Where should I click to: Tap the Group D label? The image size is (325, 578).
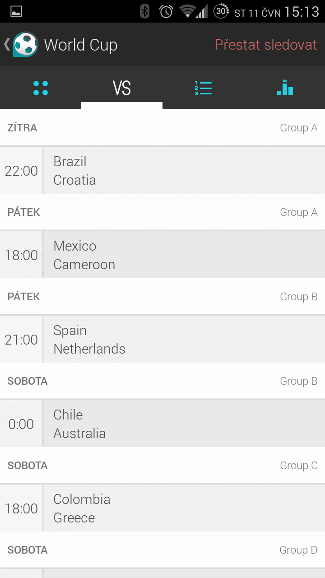pos(298,550)
